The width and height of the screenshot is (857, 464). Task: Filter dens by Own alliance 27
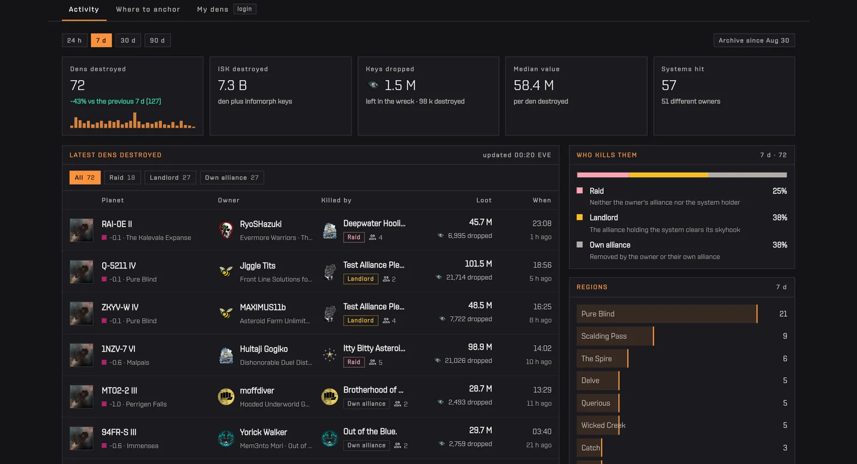coord(232,178)
